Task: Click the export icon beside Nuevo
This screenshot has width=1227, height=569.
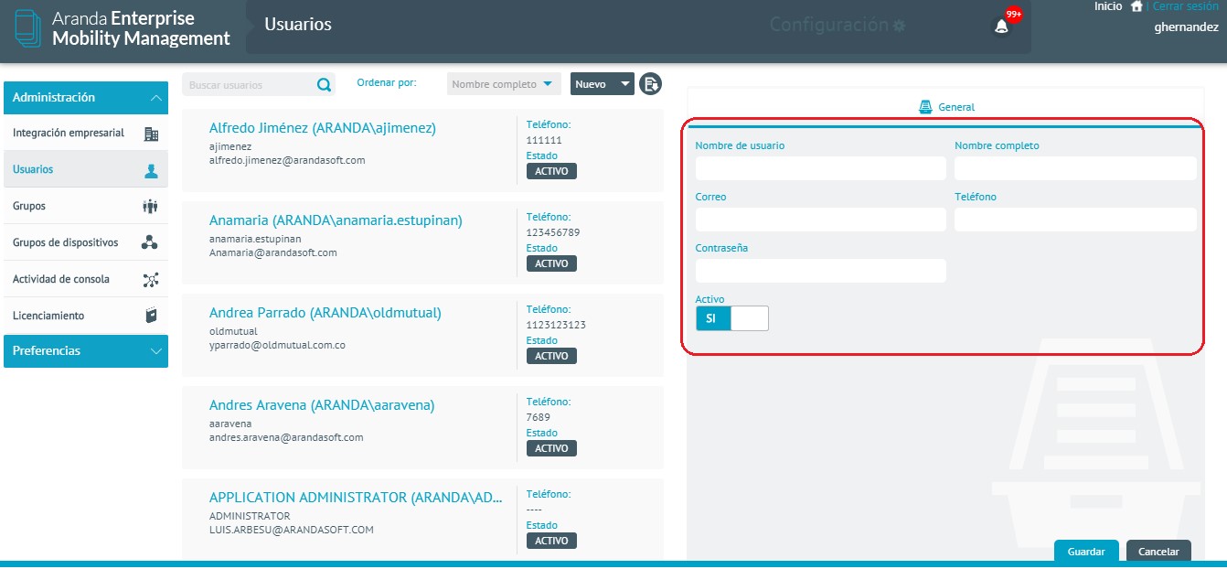Action: (x=650, y=84)
